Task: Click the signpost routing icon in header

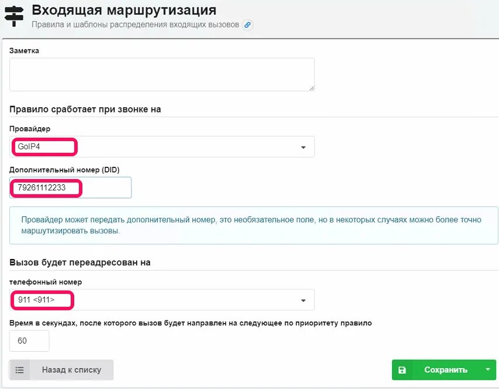Action: (14, 16)
